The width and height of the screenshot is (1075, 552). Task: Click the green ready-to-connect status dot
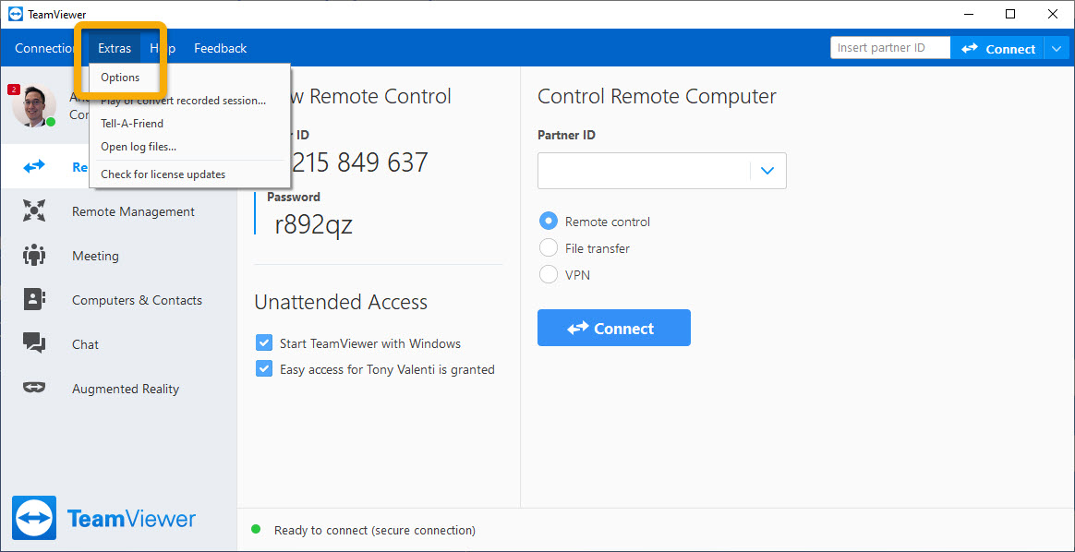pos(256,529)
